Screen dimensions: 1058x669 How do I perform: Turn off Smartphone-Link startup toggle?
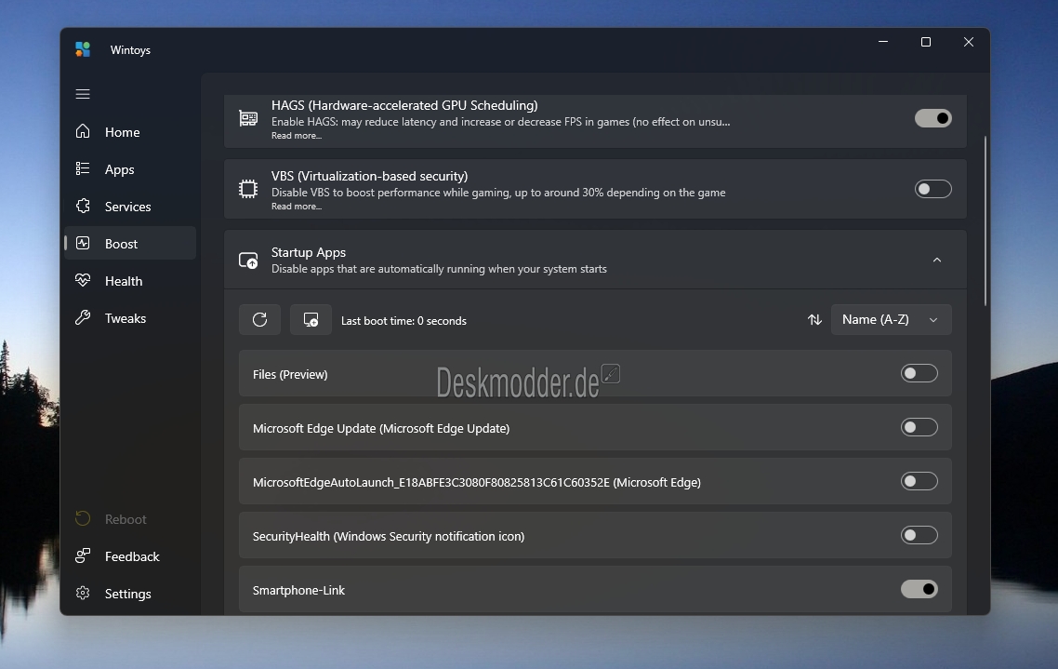point(919,589)
